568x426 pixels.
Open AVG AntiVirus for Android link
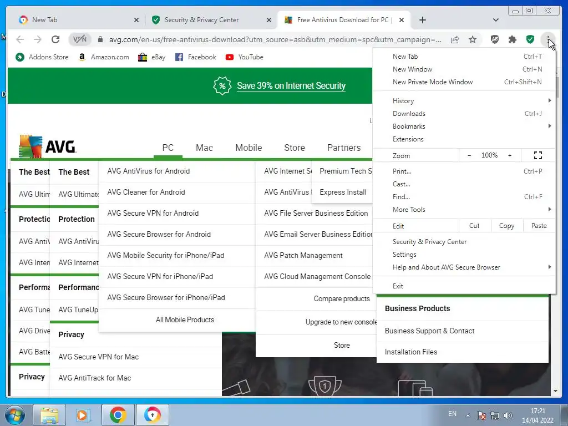149,171
